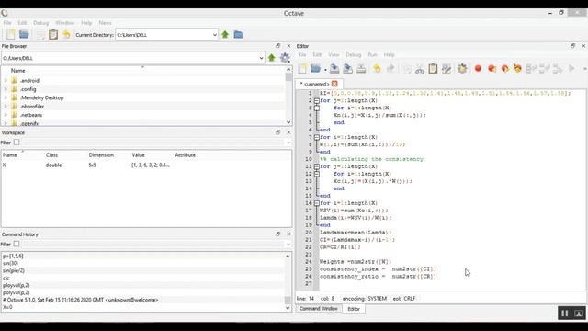Enable the Workspace Filter checkbox
The height and width of the screenshot is (331, 588).
17,143
